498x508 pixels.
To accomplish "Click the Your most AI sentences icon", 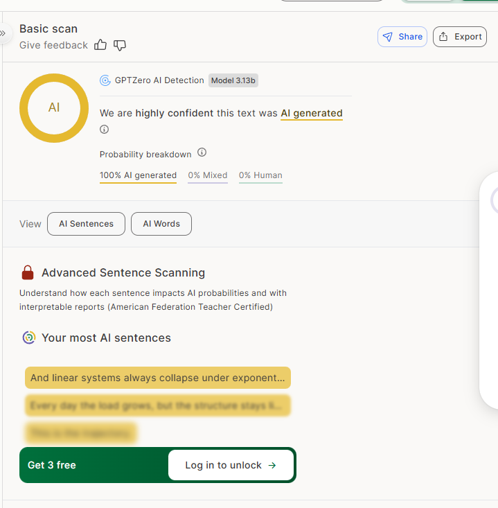I will pos(29,338).
